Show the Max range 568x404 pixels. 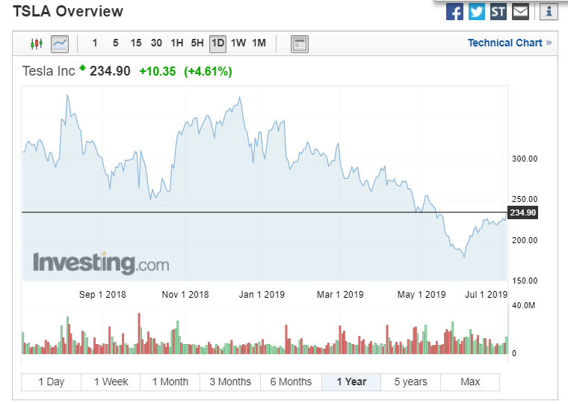point(470,382)
